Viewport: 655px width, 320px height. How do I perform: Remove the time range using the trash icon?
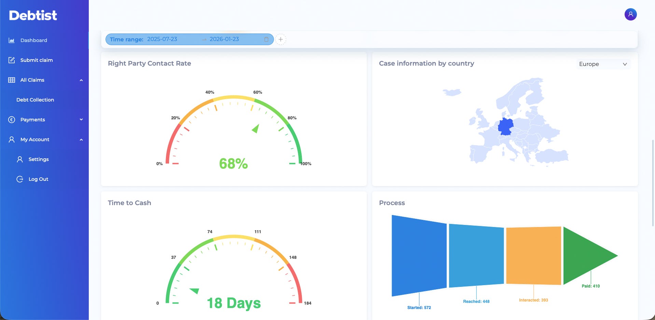[x=266, y=39]
